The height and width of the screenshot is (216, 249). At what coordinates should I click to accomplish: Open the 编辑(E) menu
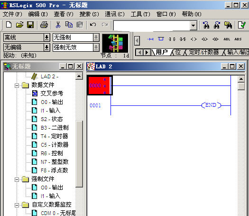38,14
